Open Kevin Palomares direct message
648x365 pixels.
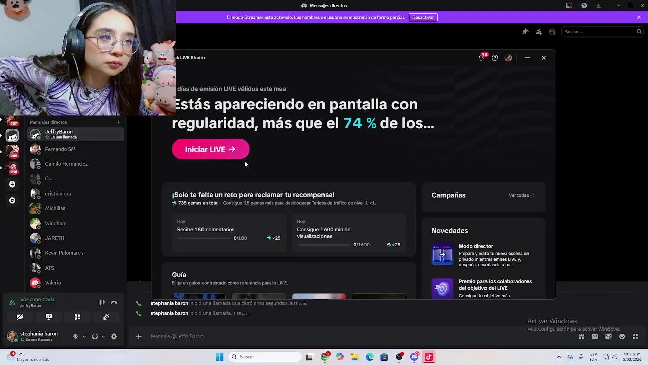tap(75, 253)
